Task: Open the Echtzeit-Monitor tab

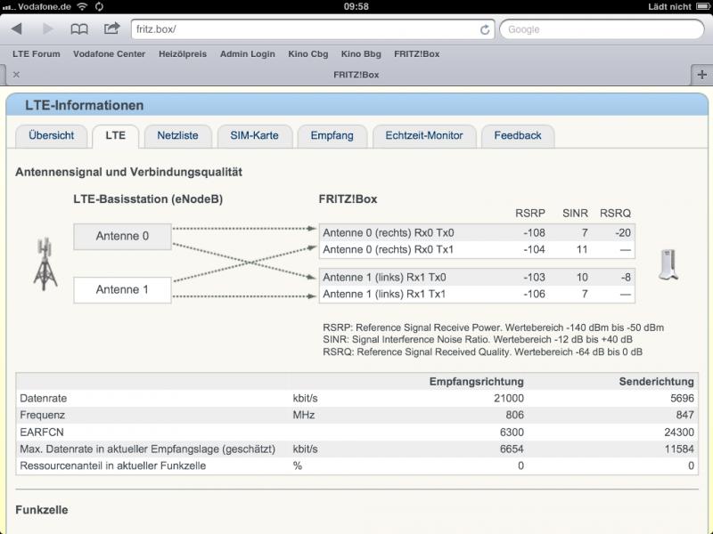Action: [424, 136]
